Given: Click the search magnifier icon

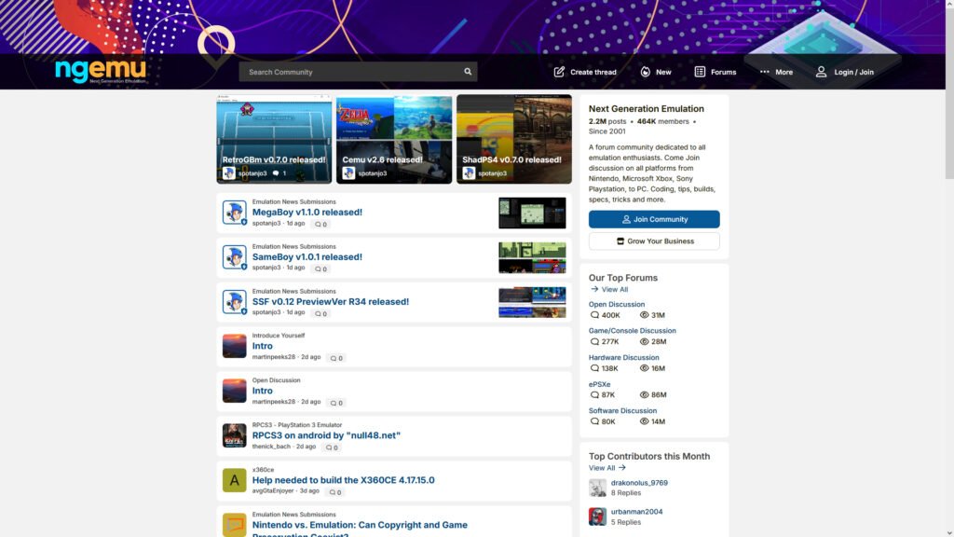Looking at the screenshot, I should (x=468, y=72).
